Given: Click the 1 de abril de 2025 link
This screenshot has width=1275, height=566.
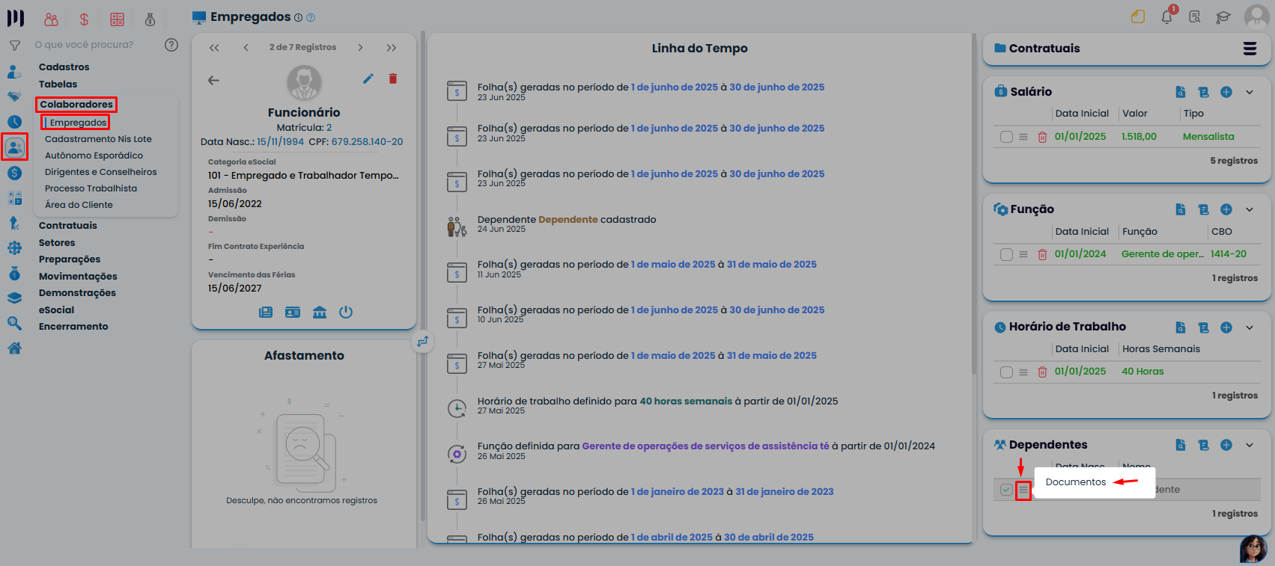Looking at the screenshot, I should tap(672, 538).
